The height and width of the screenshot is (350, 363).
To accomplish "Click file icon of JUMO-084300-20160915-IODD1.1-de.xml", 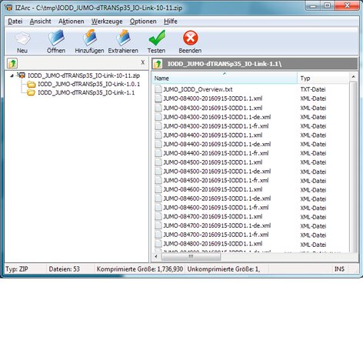I will point(158,117).
